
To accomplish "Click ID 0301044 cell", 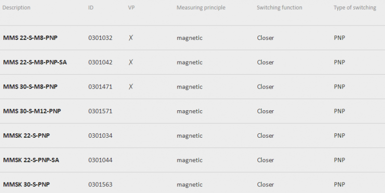I will point(100,160).
